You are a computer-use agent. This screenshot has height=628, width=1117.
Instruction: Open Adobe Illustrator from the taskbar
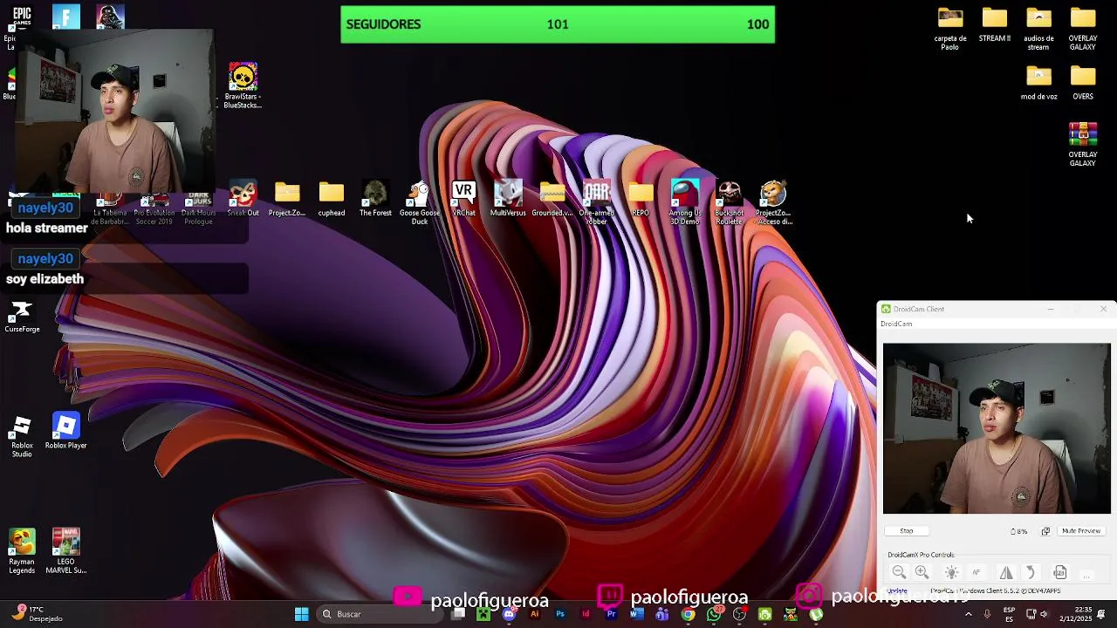(x=535, y=614)
